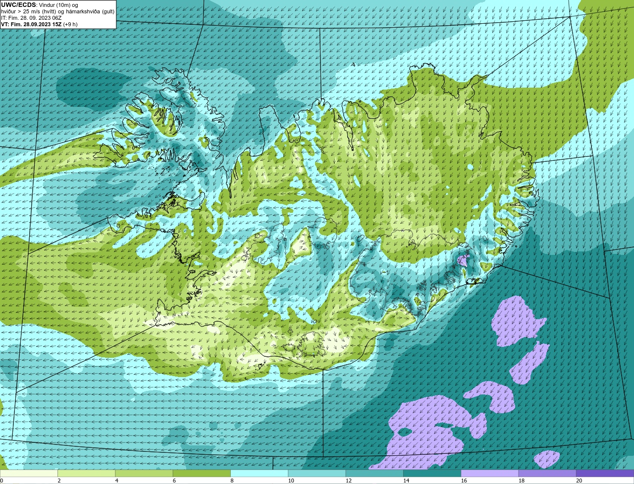Click the 4–6 m/s green legend swatch

click(144, 473)
